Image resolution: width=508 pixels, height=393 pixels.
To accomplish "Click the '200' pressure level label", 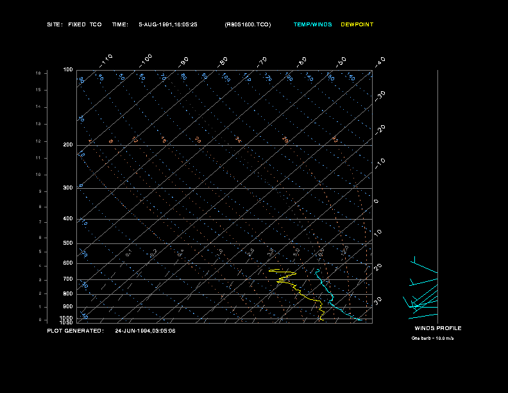I will [68, 145].
